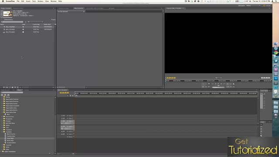Click Mark In in Program monitor
The width and height of the screenshot is (279, 157).
203,84
